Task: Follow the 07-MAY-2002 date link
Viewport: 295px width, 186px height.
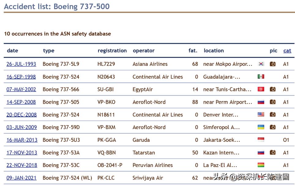Action: (21, 89)
